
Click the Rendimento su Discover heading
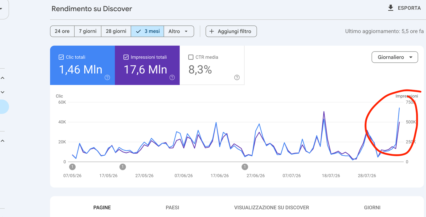(92, 9)
